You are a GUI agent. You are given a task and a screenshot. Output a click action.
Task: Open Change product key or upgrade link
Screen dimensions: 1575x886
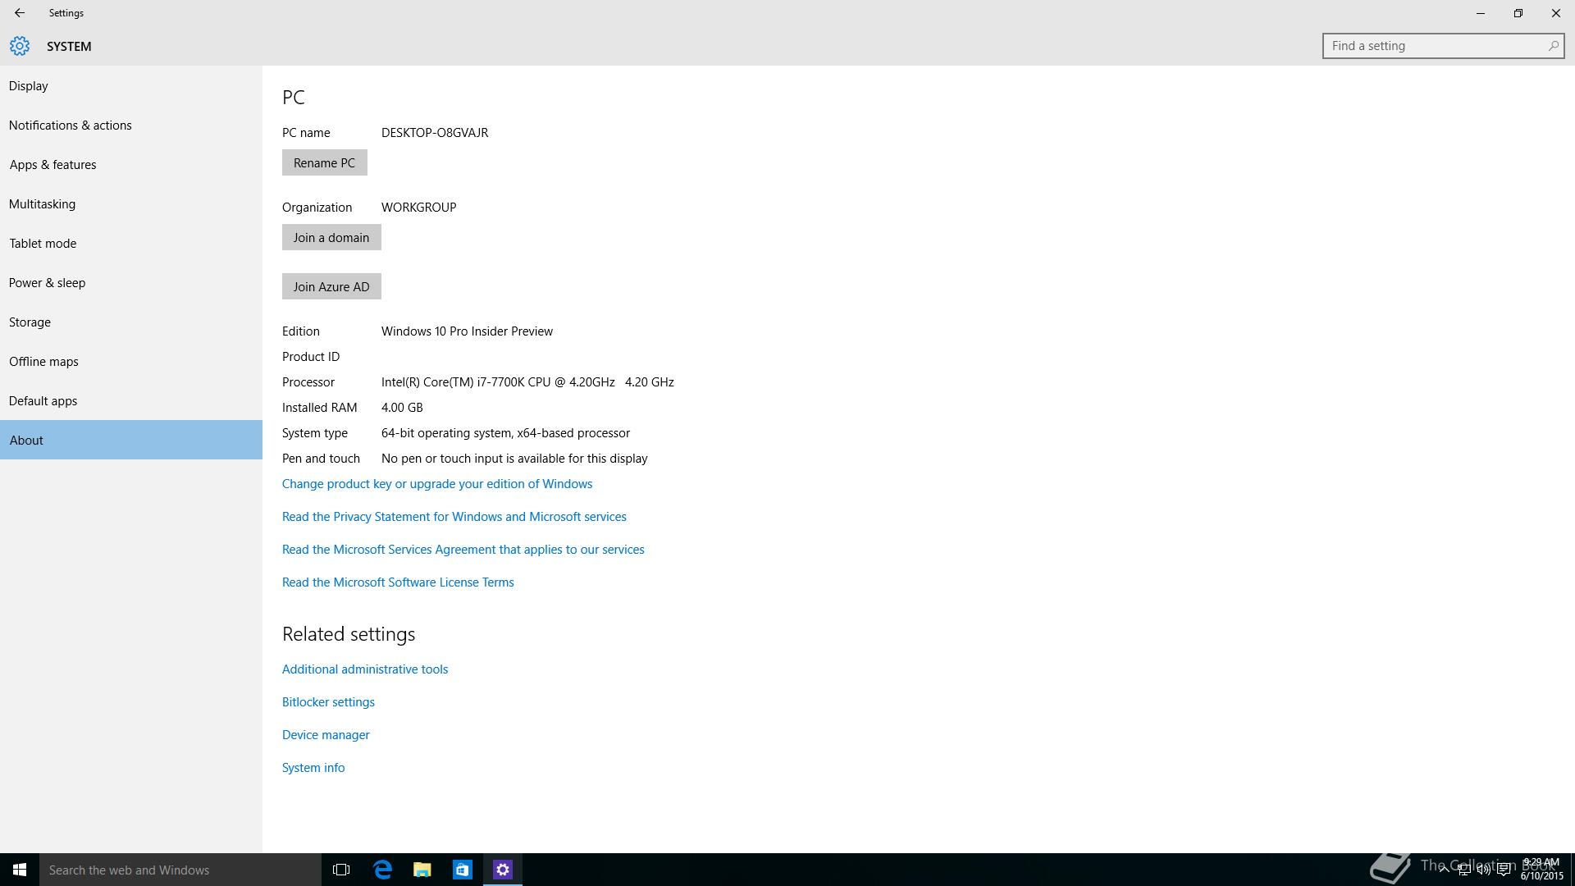coord(437,484)
